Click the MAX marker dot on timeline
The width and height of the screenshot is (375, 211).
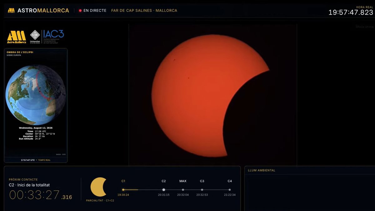[x=183, y=189]
